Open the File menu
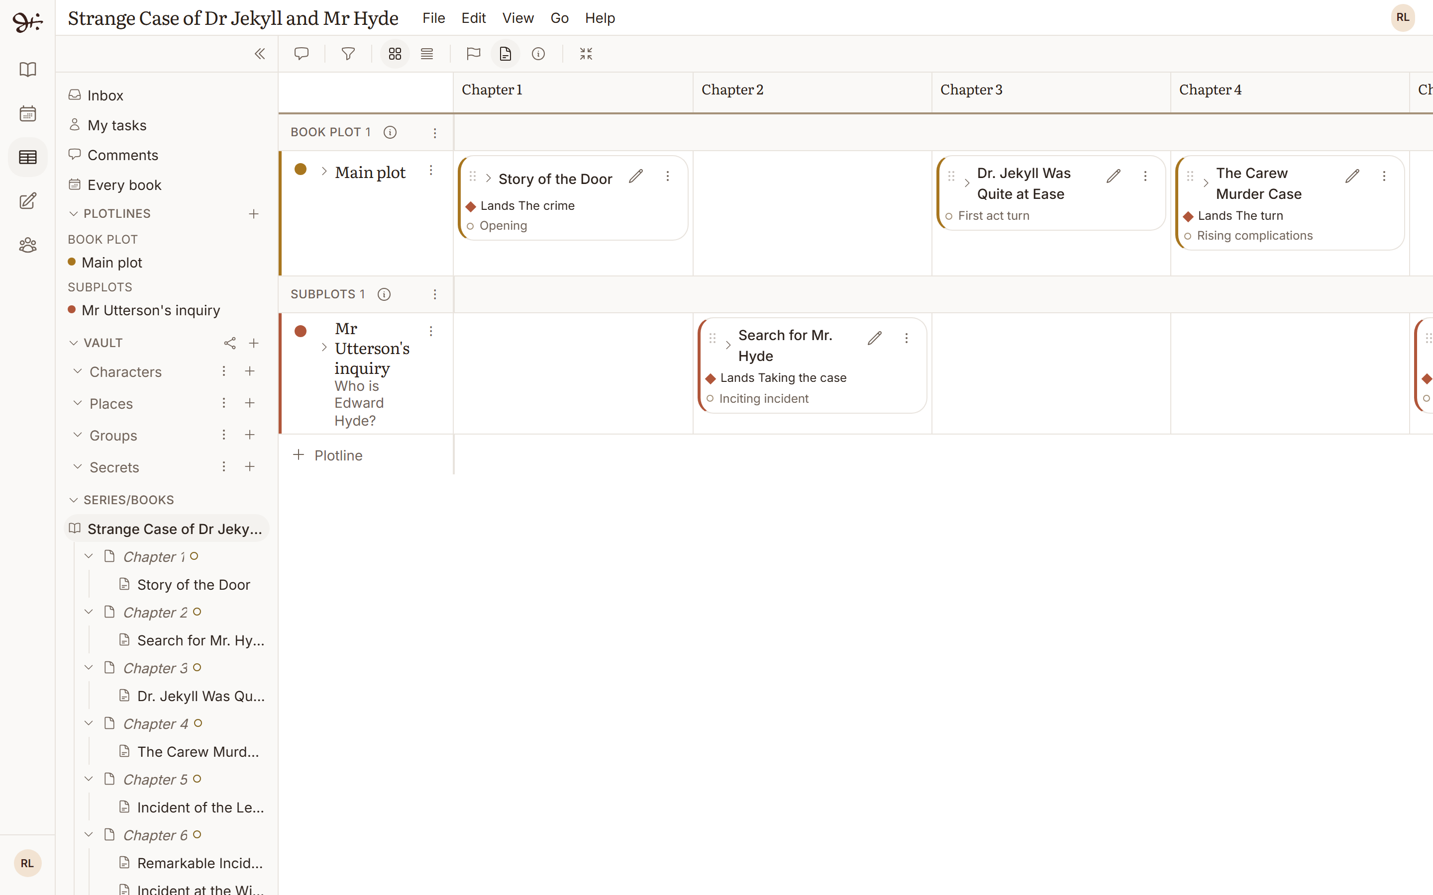This screenshot has width=1433, height=895. click(x=433, y=18)
